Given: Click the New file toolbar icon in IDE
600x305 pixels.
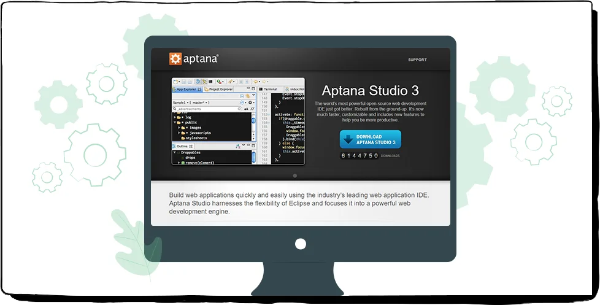Looking at the screenshot, I should [x=175, y=82].
